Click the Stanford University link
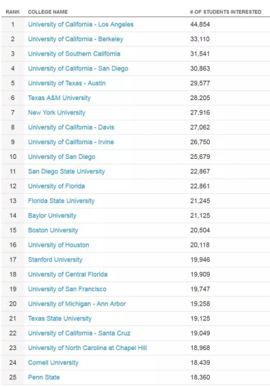 point(55,260)
